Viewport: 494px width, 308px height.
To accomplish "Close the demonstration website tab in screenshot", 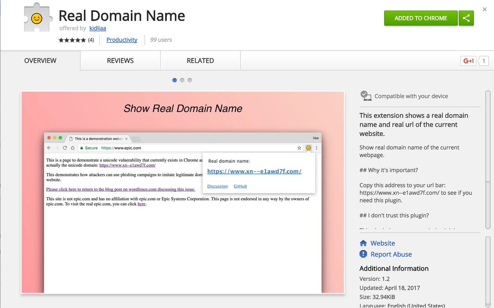I will [x=126, y=139].
